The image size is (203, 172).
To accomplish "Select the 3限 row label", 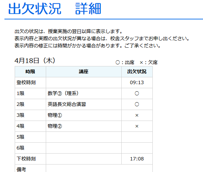I will click(21, 115).
